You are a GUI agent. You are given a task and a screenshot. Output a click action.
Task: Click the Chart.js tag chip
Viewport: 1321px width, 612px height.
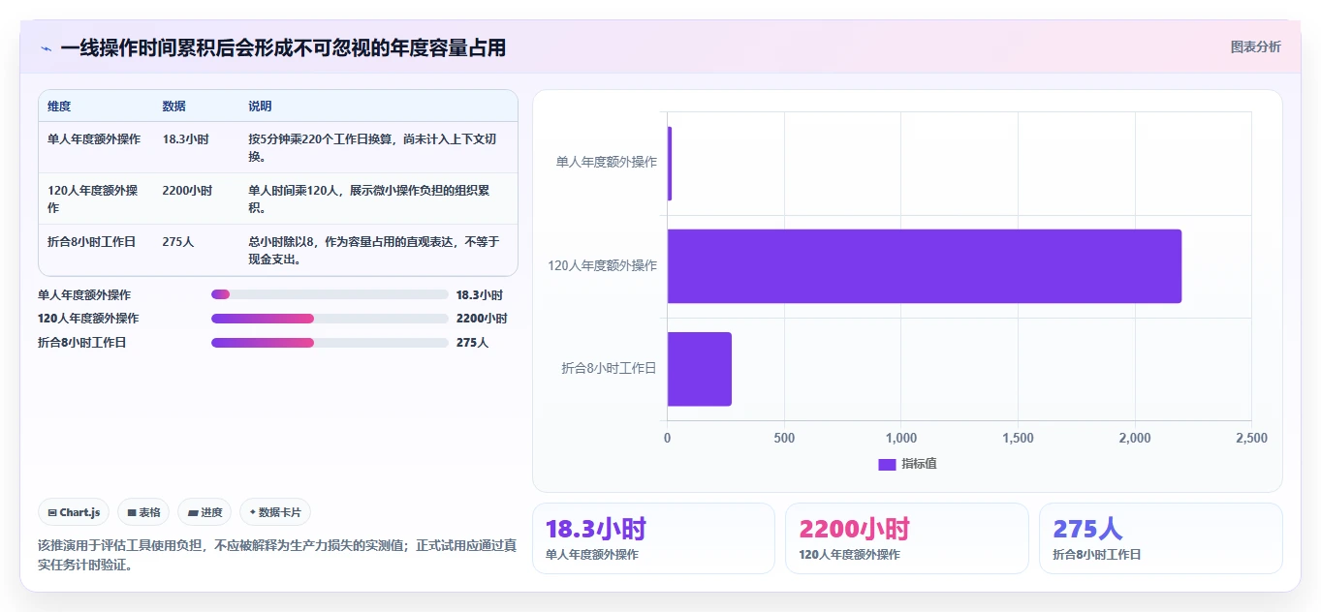pyautogui.click(x=74, y=512)
